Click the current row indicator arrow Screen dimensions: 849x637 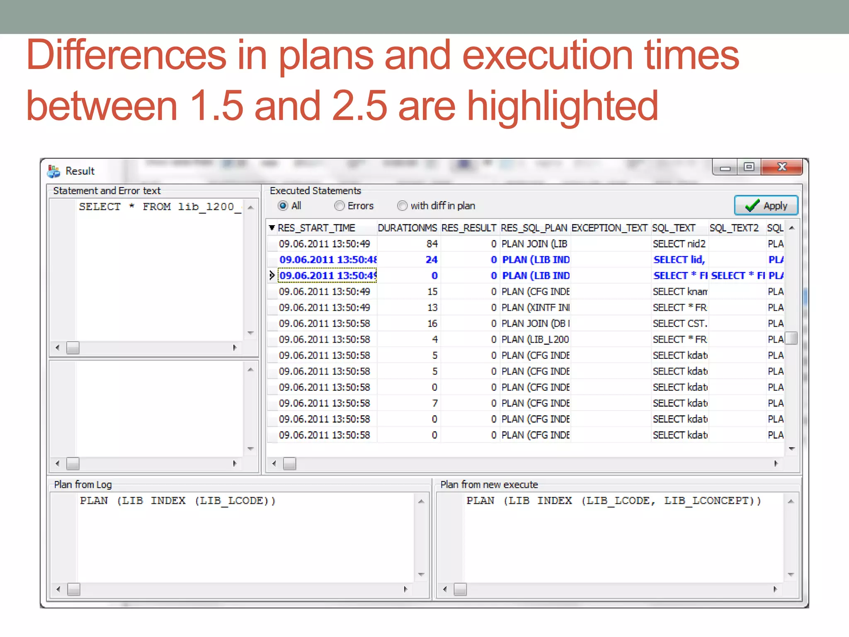click(272, 275)
